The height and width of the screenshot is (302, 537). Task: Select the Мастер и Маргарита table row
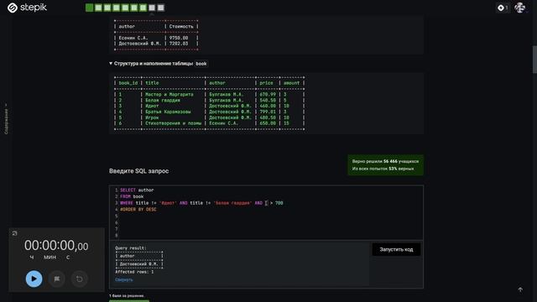(209, 94)
